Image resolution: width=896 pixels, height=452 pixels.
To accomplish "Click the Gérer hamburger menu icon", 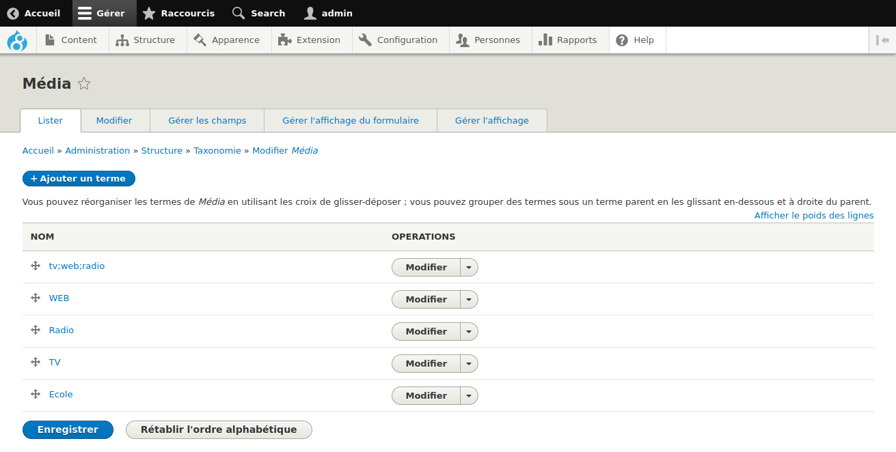I will coord(85,13).
